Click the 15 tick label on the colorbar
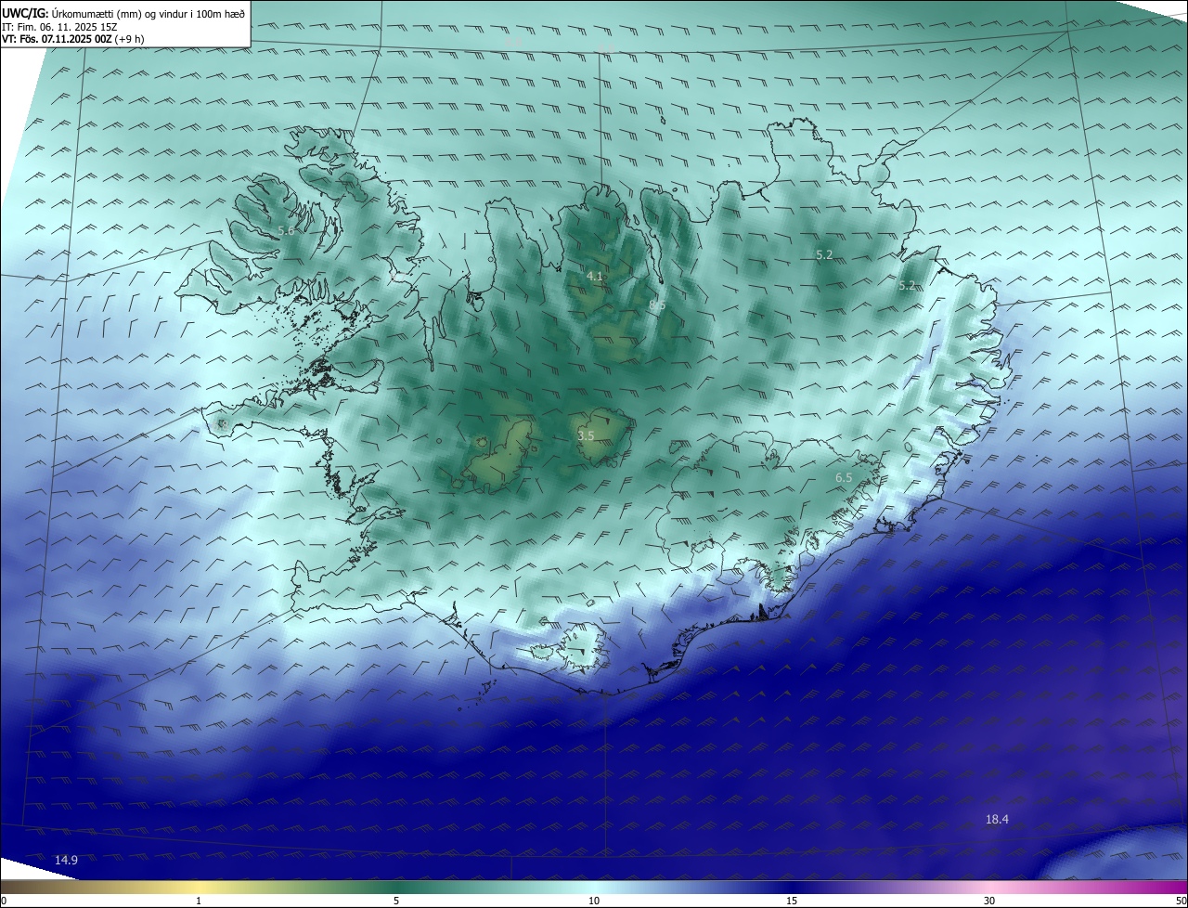This screenshot has width=1188, height=908. (792, 901)
